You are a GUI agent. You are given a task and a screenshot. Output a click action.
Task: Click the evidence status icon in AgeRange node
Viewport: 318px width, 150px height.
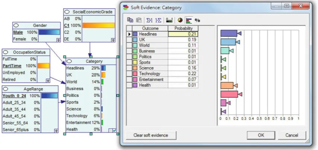(56, 131)
